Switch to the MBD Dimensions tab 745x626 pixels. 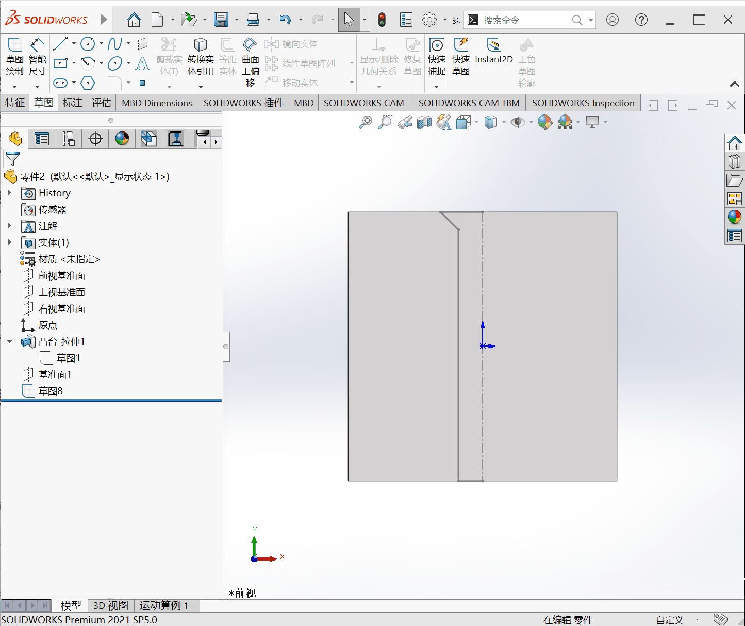pyautogui.click(x=157, y=103)
